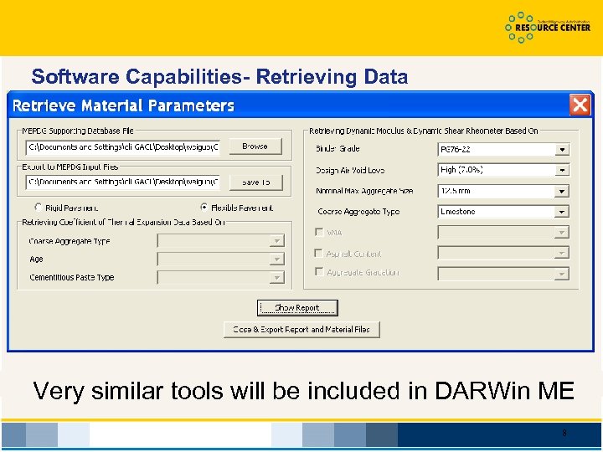Click the 'Age' label
This screenshot has height=452, width=603.
[36, 259]
